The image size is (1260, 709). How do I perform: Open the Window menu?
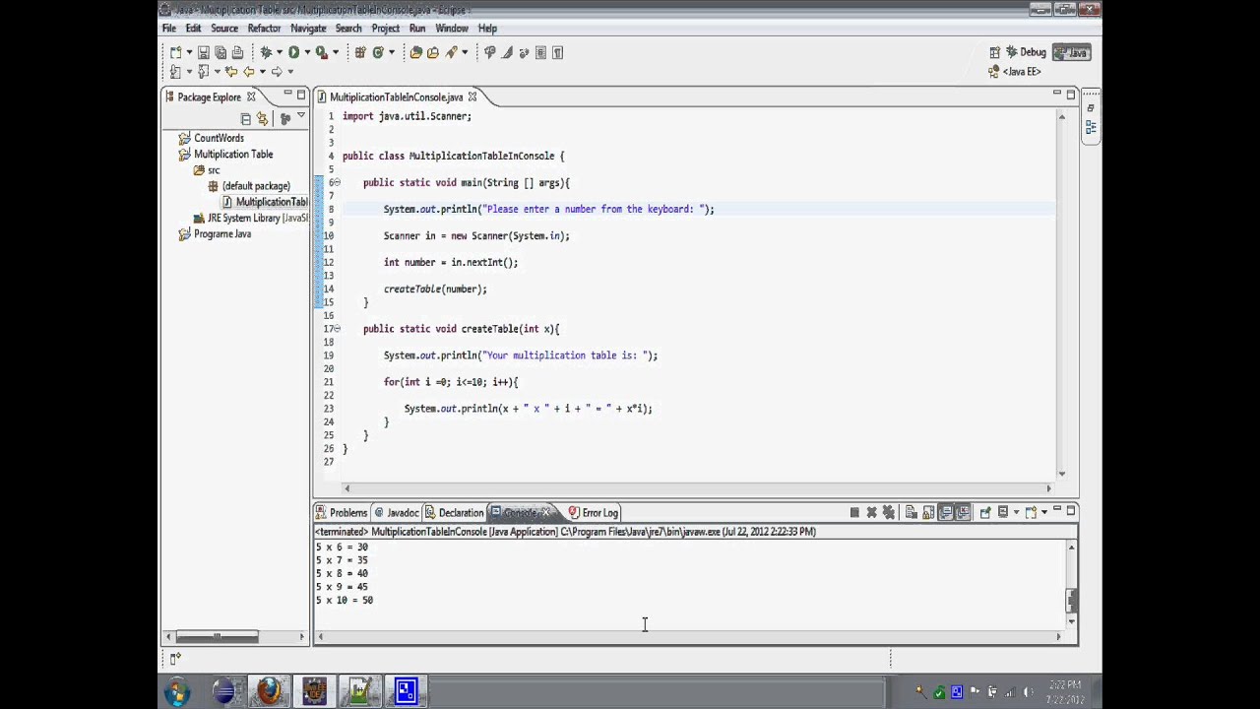click(452, 29)
